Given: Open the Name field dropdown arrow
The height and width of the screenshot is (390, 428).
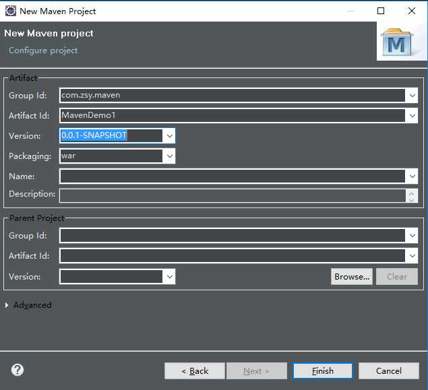Looking at the screenshot, I should point(412,176).
